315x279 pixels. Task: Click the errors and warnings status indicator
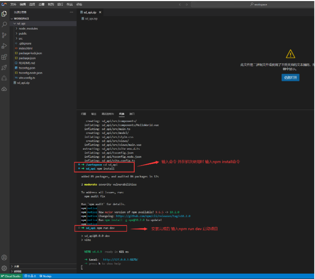tap(30, 276)
